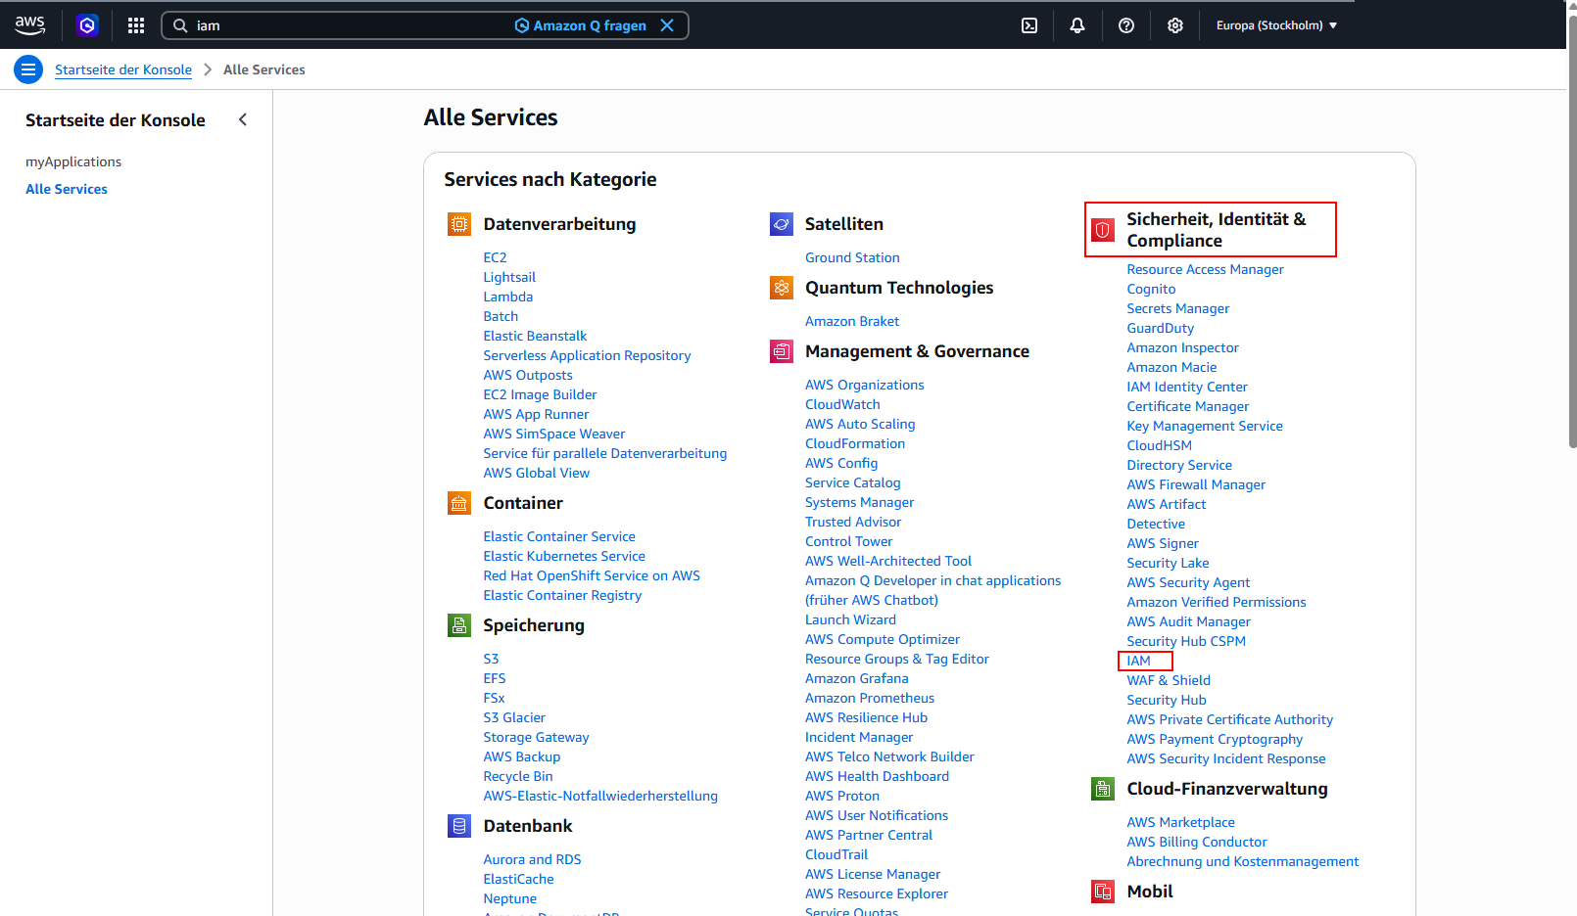Toggle the hamburger navigation menu icon

[x=28, y=69]
